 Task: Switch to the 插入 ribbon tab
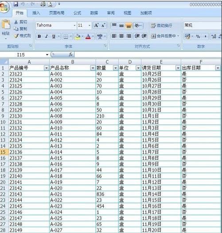click(x=36, y=13)
